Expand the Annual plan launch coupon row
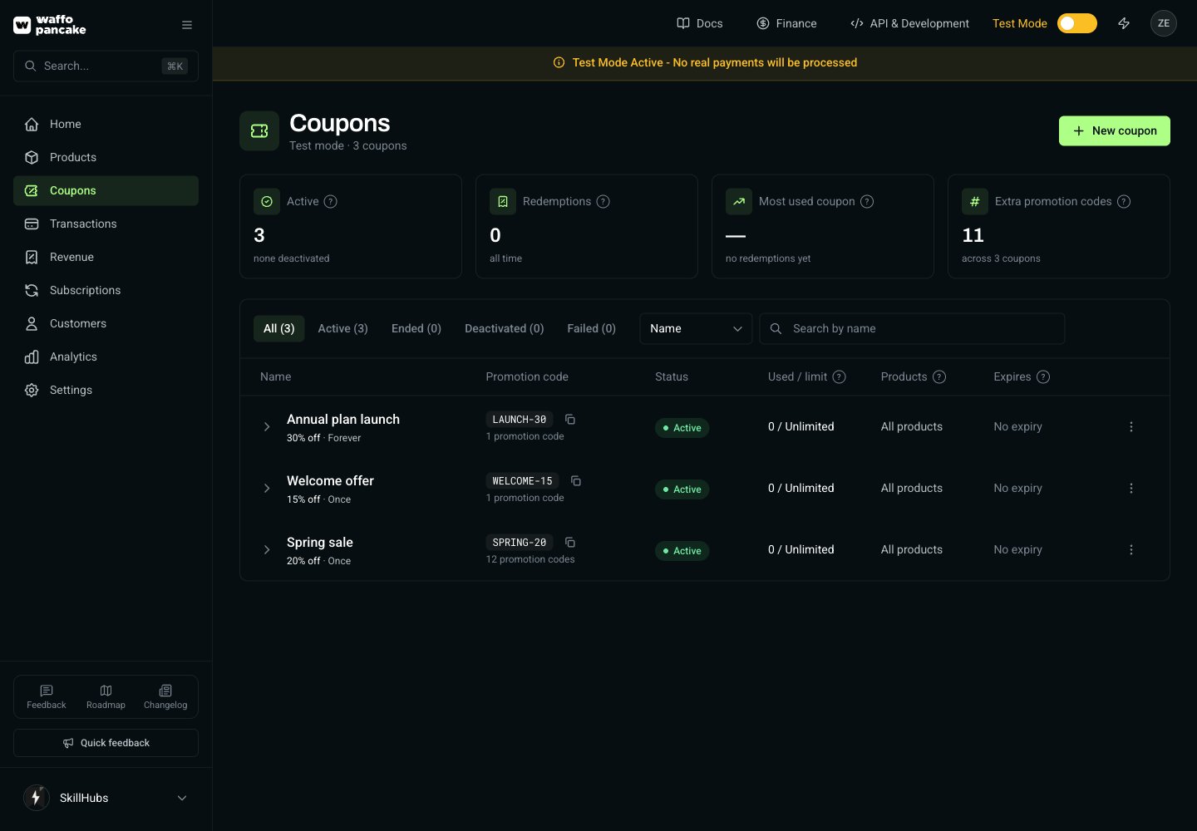Screen dimensions: 1197x831 pyautogui.click(x=267, y=427)
